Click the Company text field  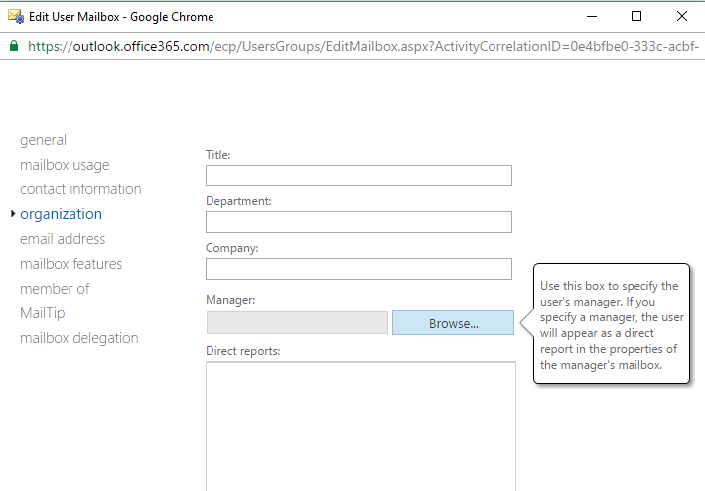pyautogui.click(x=358, y=269)
